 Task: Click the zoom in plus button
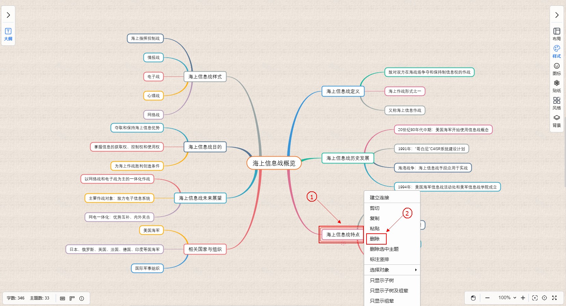523,298
